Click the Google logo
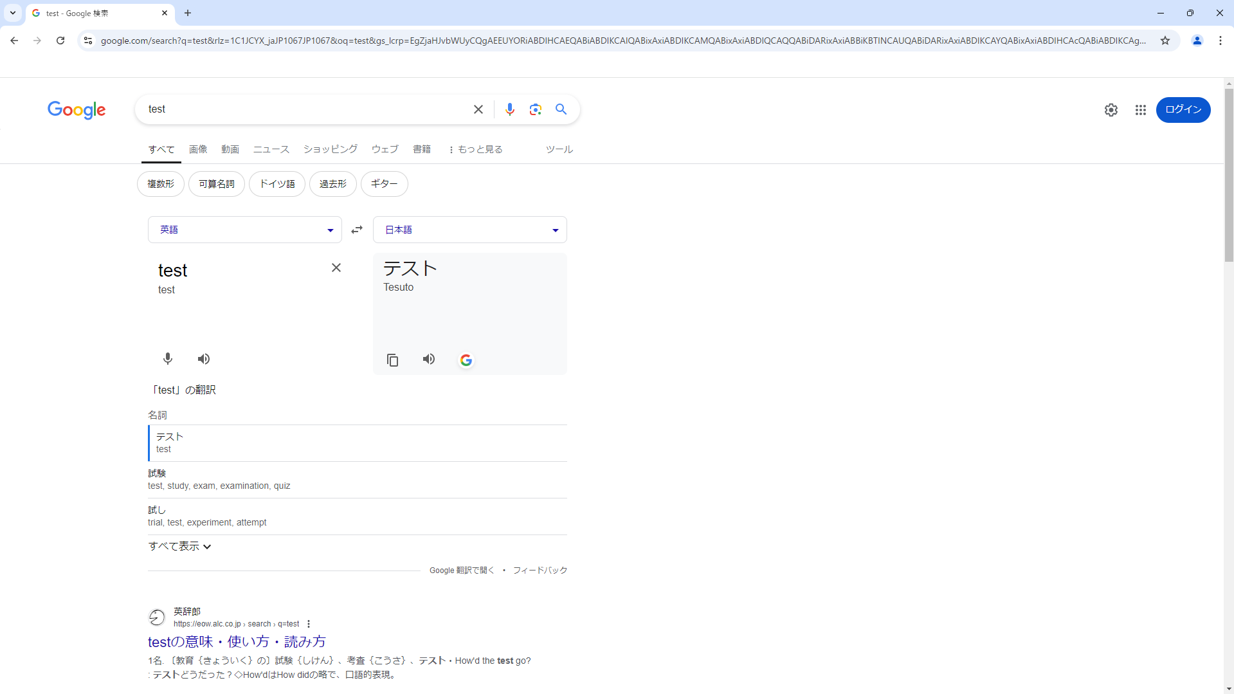1234x694 pixels. point(77,110)
